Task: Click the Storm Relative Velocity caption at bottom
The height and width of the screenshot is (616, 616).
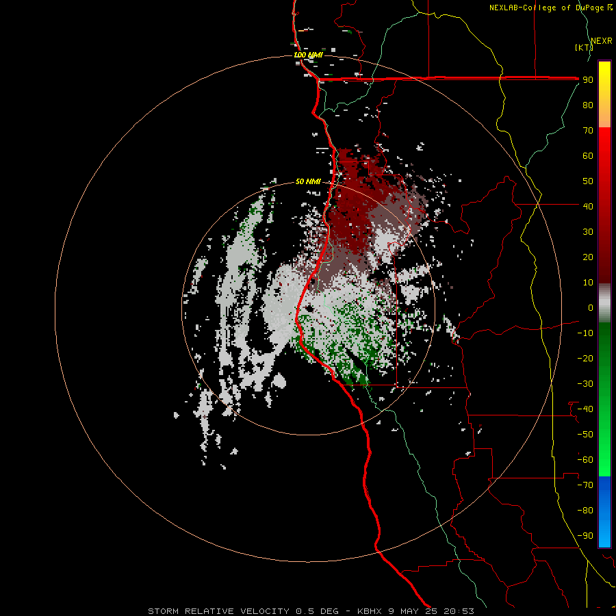Action: pyautogui.click(x=311, y=611)
